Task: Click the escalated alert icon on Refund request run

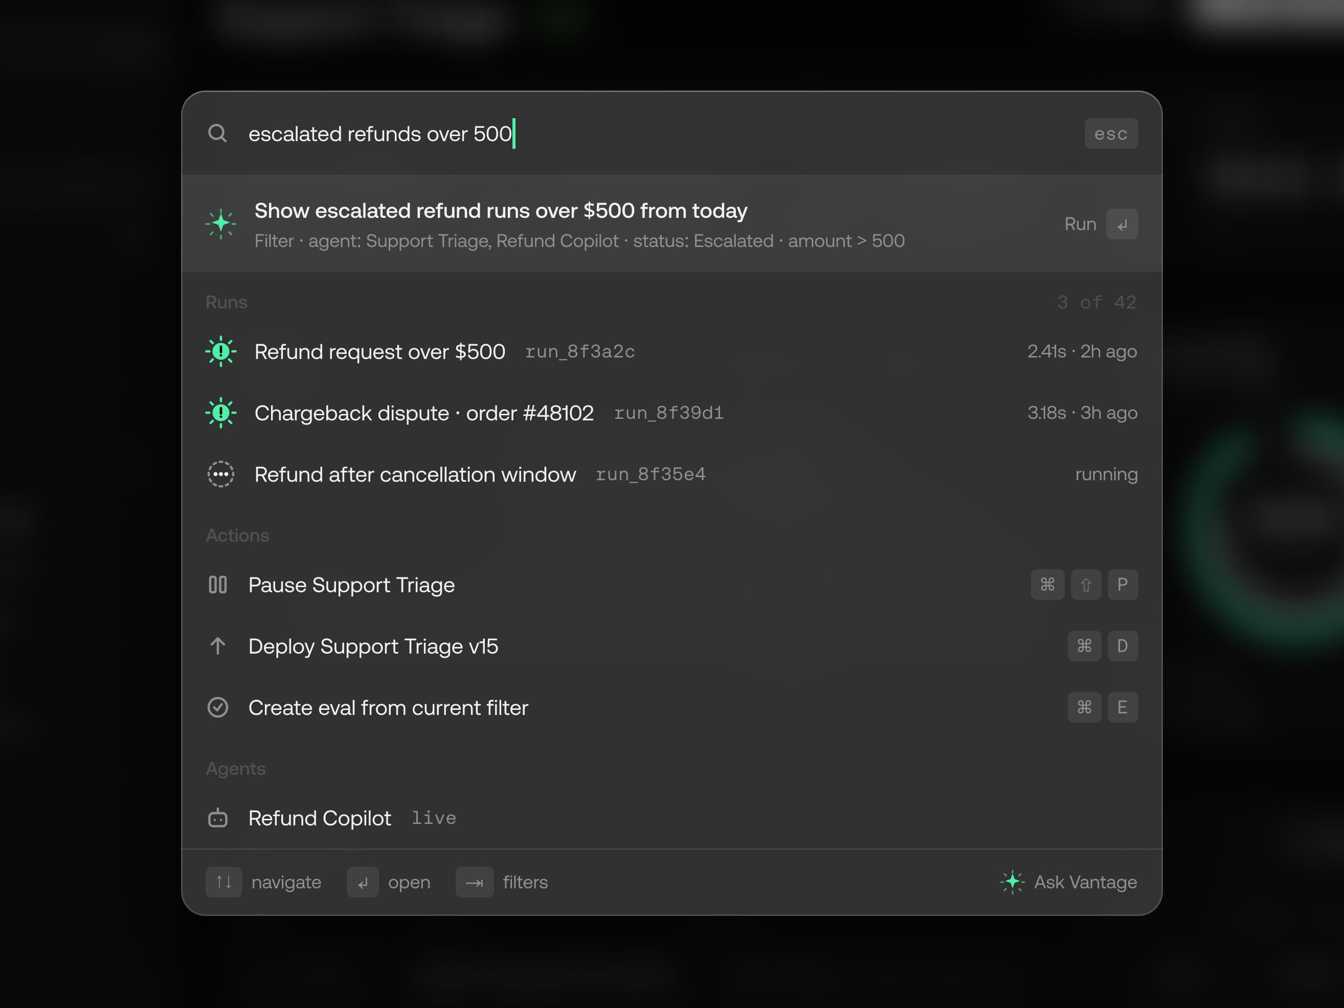Action: 221,351
